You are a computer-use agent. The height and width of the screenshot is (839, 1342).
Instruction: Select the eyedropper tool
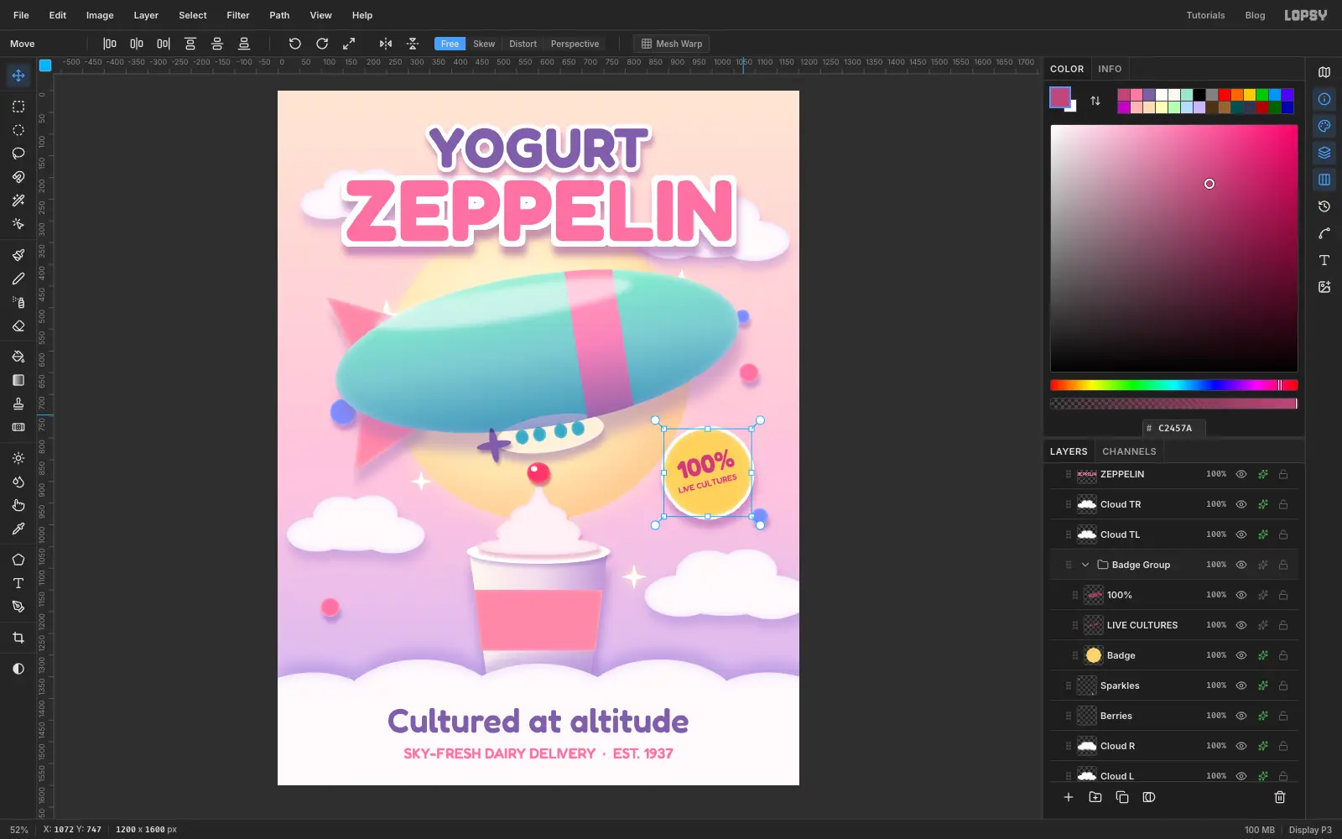(x=18, y=529)
